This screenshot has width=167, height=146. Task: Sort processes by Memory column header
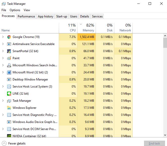[x=87, y=28]
